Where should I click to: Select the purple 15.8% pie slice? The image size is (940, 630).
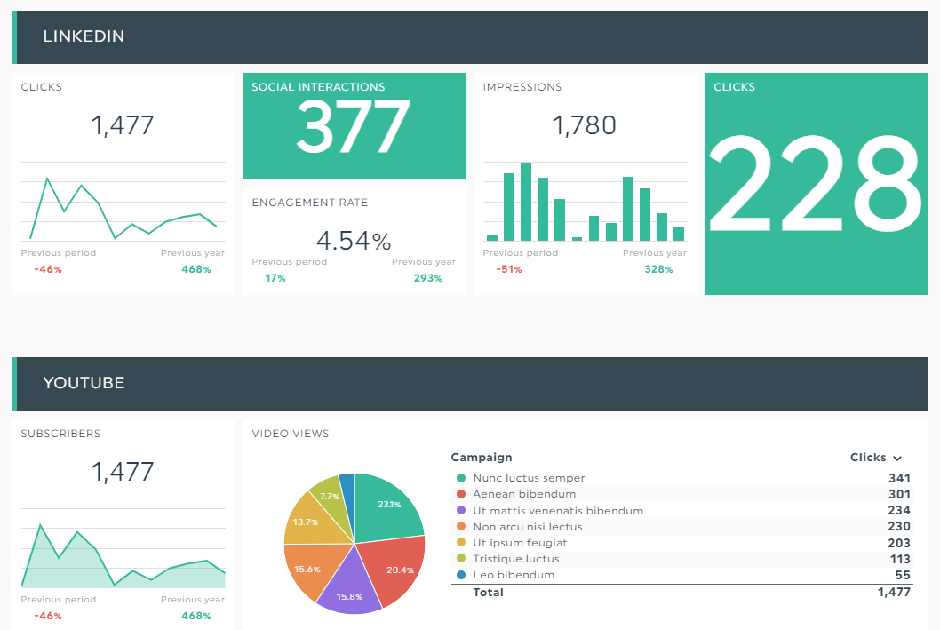click(351, 586)
